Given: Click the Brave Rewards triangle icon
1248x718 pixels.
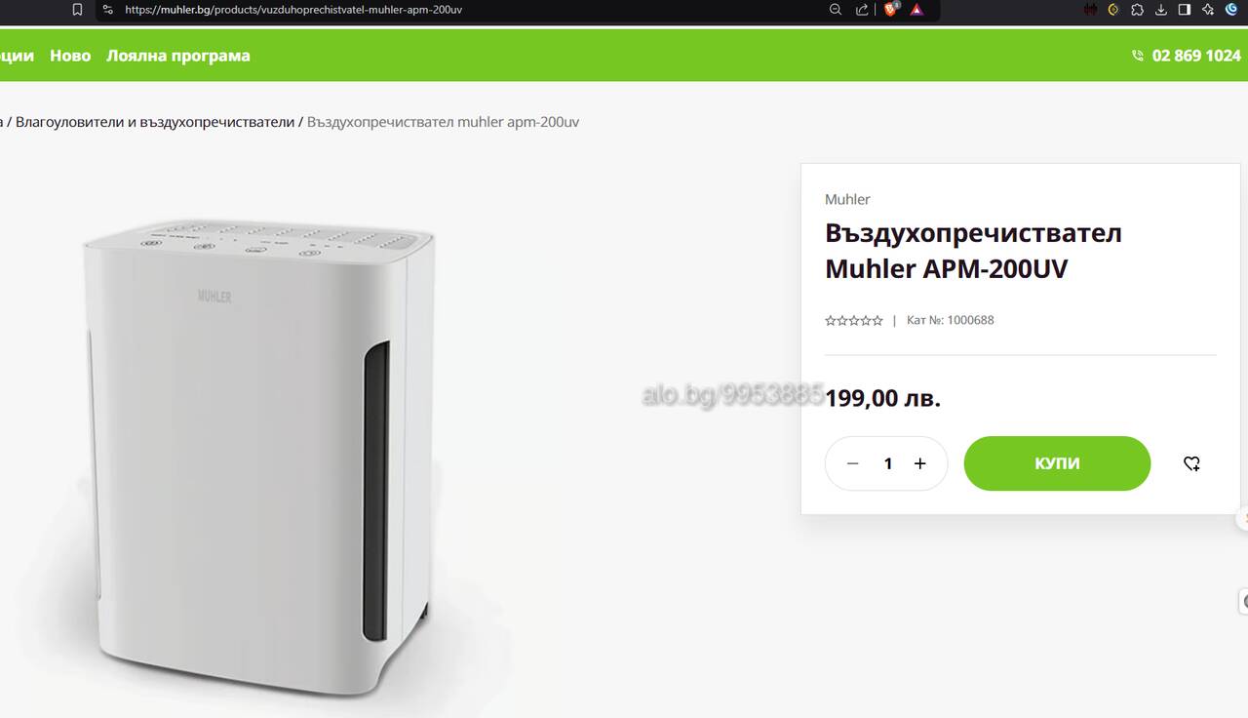Looking at the screenshot, I should (916, 10).
